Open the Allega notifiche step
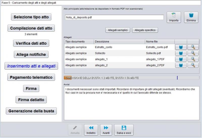 pos(31,55)
